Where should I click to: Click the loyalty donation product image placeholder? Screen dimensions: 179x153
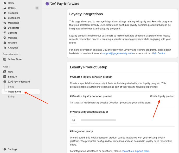[74, 120]
